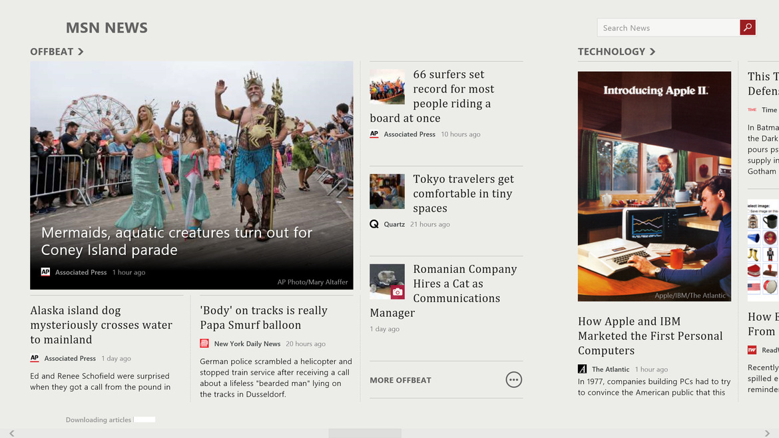Click the camera gallery icon on cat thumbnail
The image size is (779, 438).
click(397, 292)
